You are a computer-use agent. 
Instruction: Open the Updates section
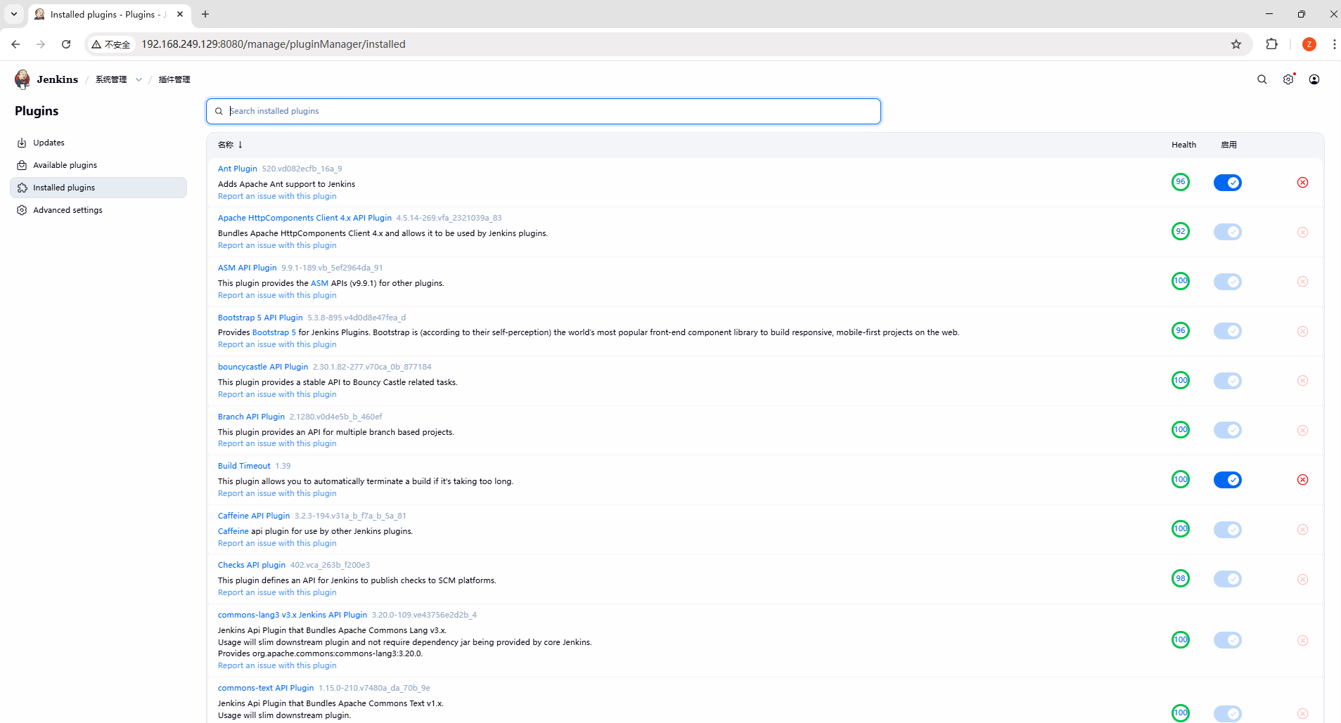pyautogui.click(x=98, y=143)
